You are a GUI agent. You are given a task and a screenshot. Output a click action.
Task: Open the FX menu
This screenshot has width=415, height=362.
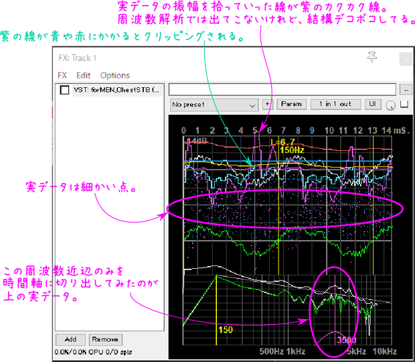coord(62,76)
